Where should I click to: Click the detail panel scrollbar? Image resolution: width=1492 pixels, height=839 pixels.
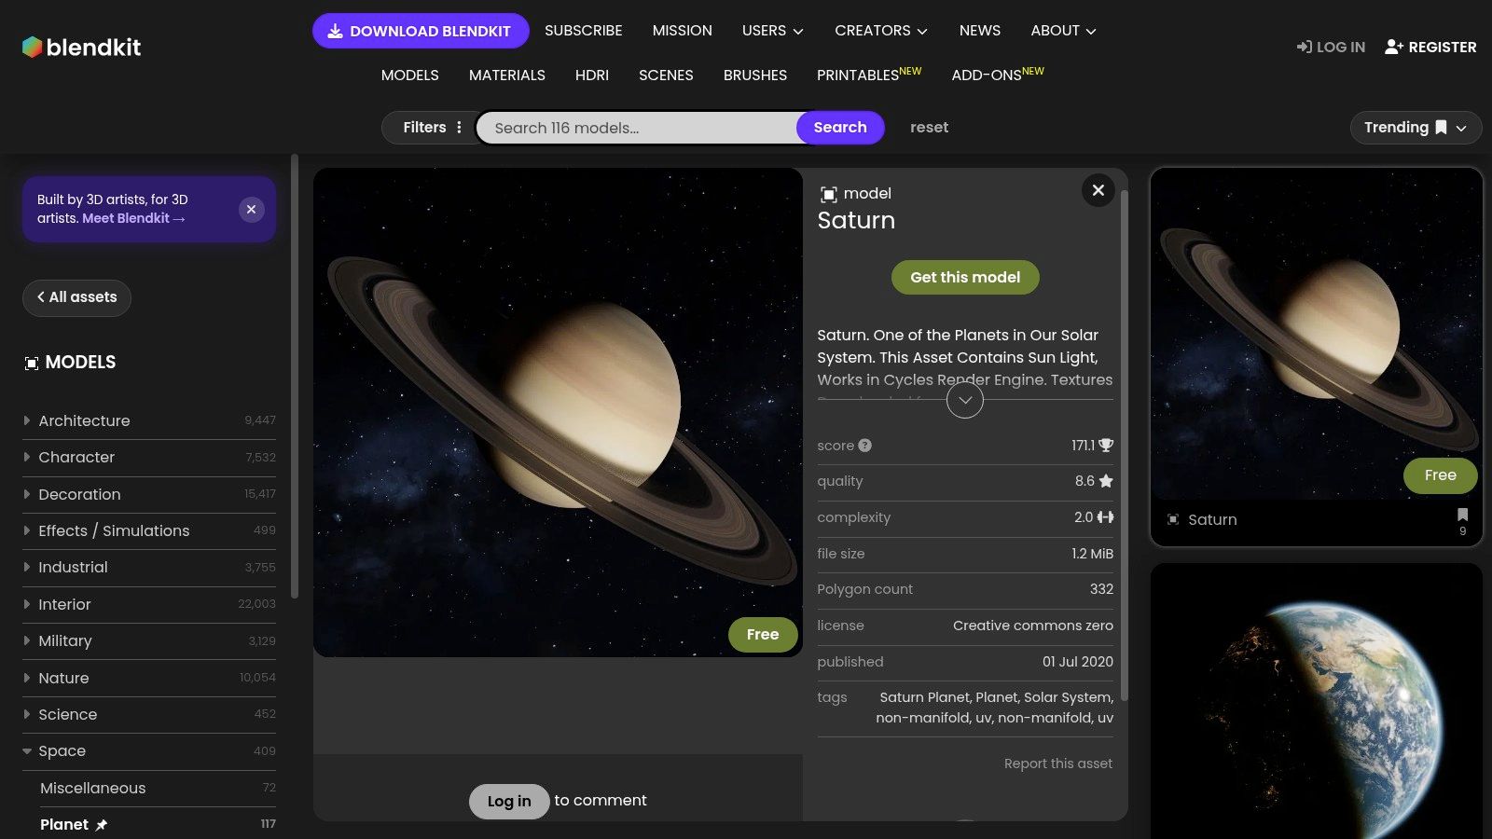coord(1124,446)
